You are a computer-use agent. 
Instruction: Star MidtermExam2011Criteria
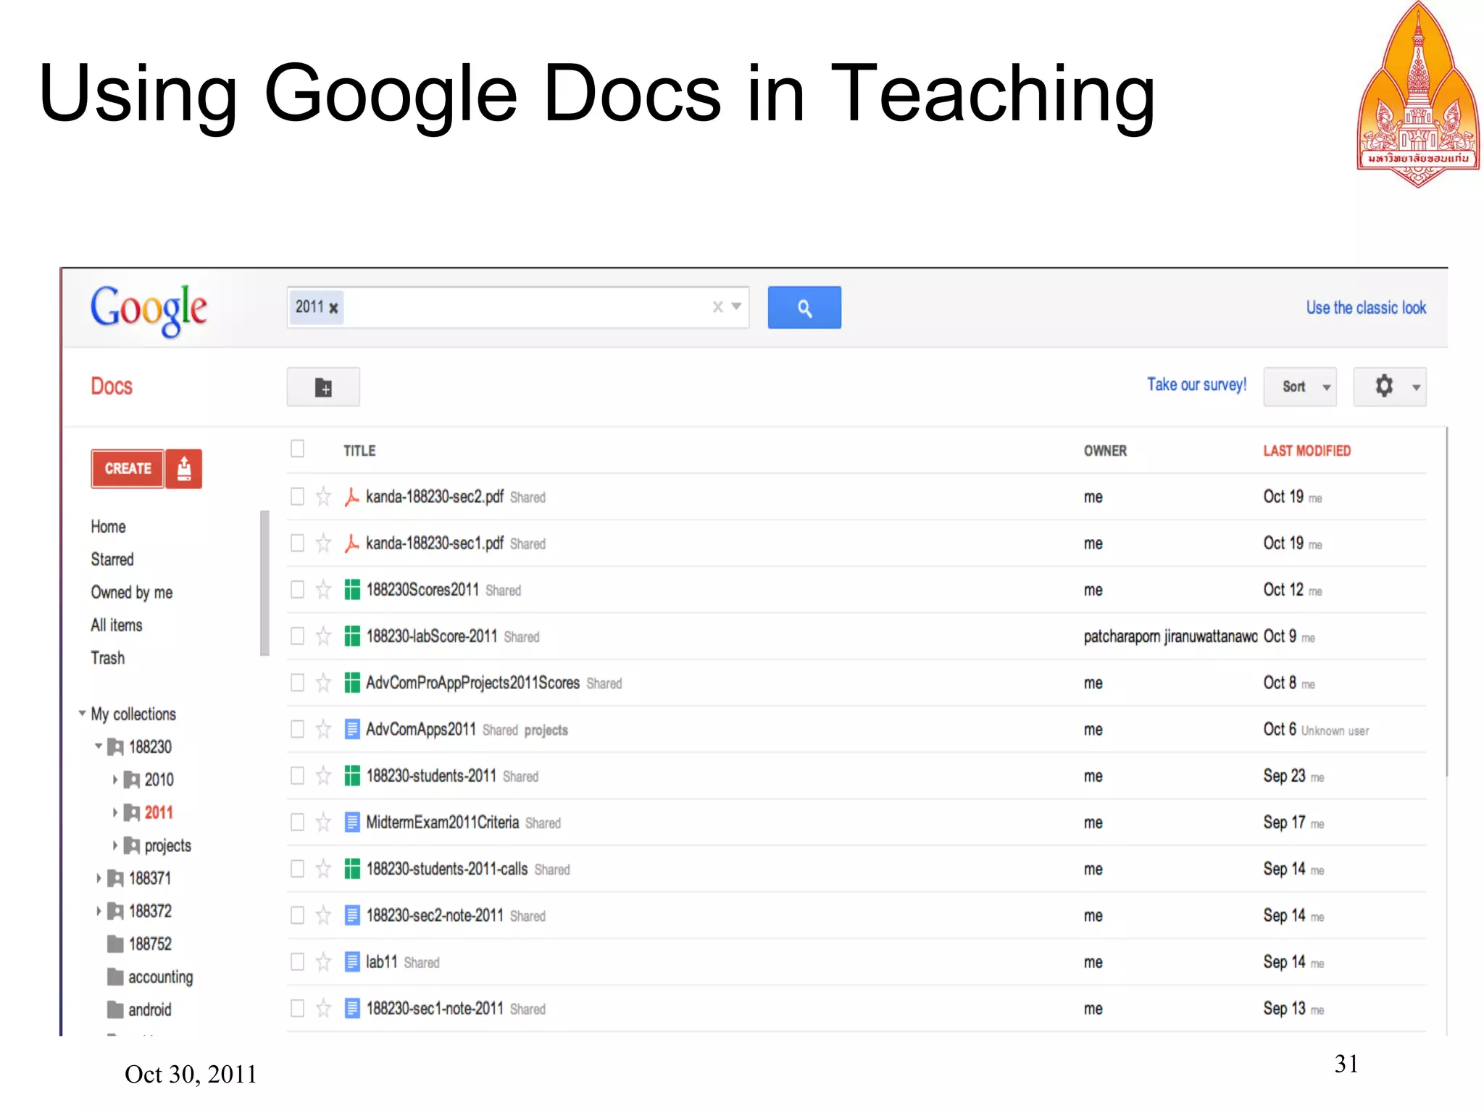click(x=323, y=822)
